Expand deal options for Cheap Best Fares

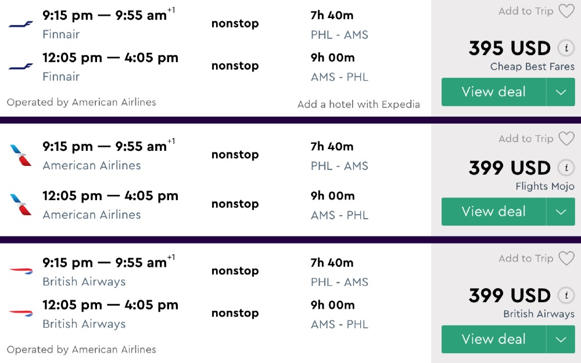pyautogui.click(x=561, y=92)
